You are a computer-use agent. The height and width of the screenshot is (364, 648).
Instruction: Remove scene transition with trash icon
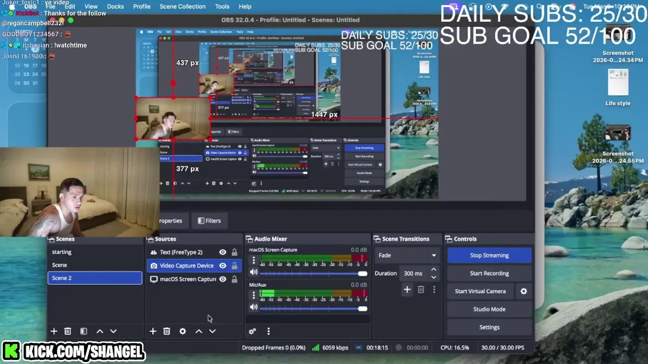421,289
